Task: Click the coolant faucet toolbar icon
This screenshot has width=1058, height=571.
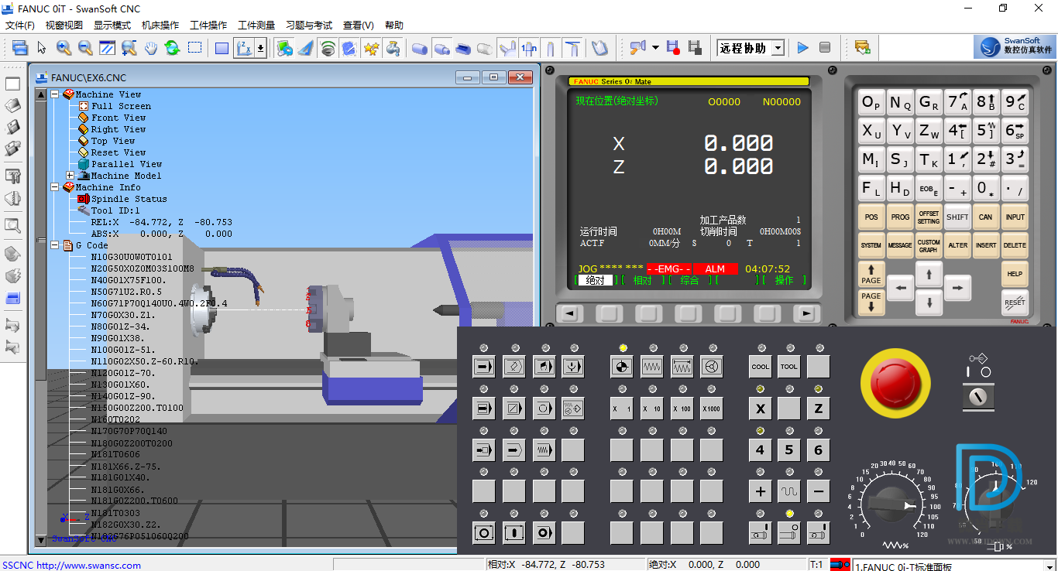Action: point(393,48)
